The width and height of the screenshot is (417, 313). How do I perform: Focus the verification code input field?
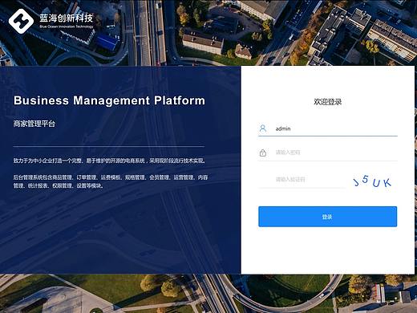pyautogui.click(x=302, y=180)
